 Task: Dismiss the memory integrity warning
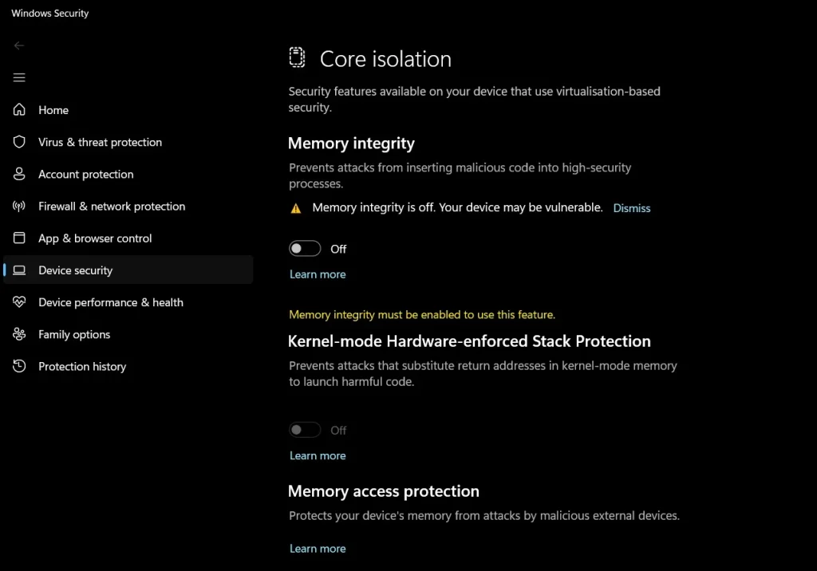click(x=632, y=208)
